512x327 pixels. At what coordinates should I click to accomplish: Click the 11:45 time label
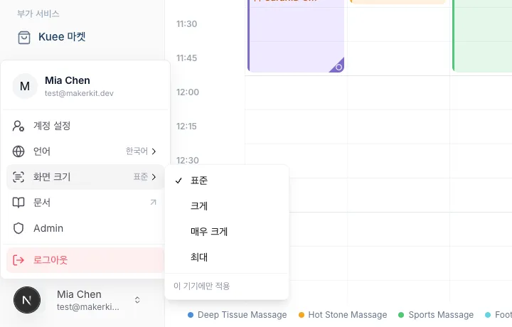pos(187,58)
